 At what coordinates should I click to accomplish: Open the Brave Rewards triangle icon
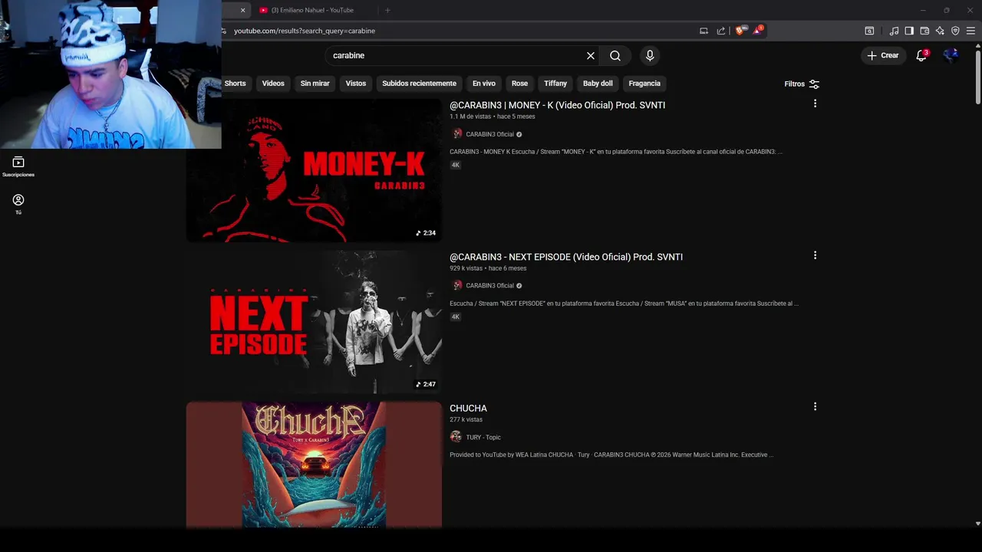click(758, 31)
